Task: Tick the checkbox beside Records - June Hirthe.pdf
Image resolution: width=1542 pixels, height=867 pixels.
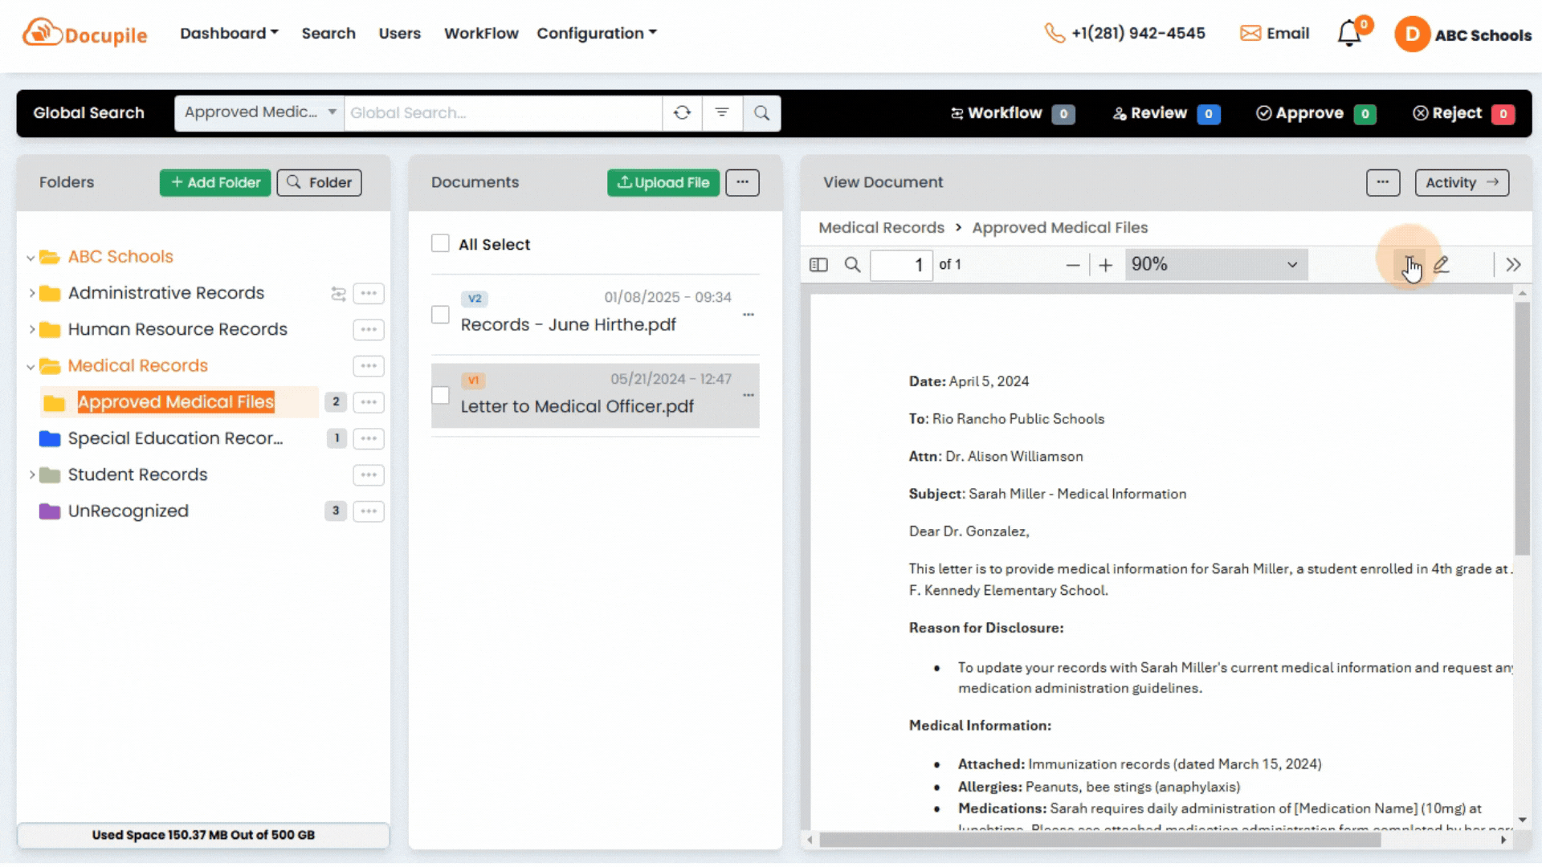Action: [x=440, y=315]
